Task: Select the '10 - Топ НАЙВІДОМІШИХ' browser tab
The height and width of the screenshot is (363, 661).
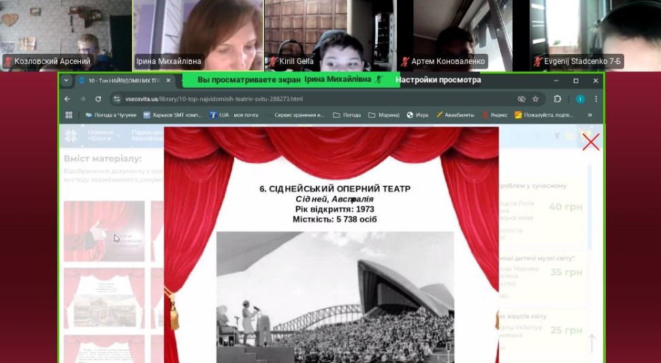Action: (125, 80)
